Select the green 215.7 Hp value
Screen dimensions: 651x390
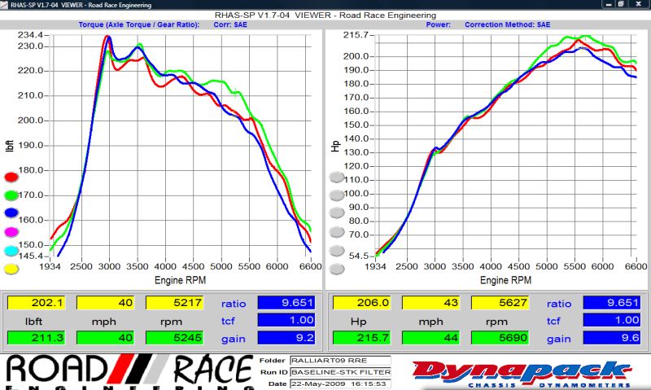[x=358, y=338]
